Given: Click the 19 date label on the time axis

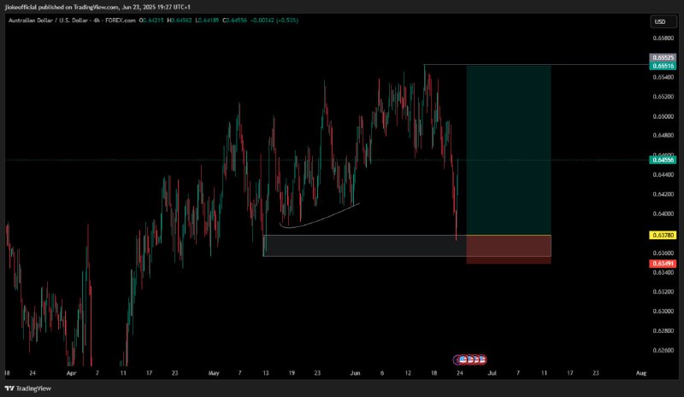Looking at the screenshot, I should tap(292, 373).
